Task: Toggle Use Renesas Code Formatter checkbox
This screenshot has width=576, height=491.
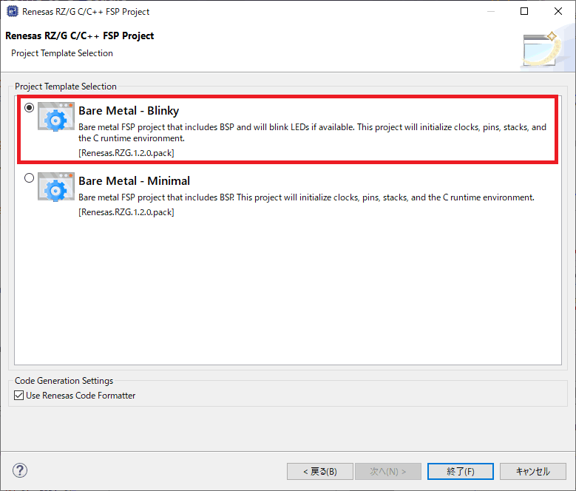Action: pos(18,396)
